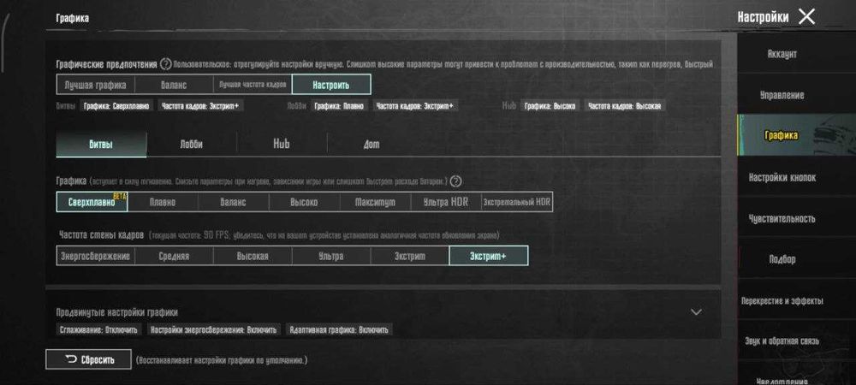This screenshot has width=856, height=385.
Task: Click Битвы Графика: Сверхплавно summary tag
Action: click(116, 106)
